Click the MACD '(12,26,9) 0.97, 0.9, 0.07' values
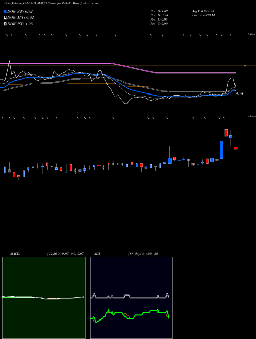Screen dimensions: 256x339 tap(66, 254)
